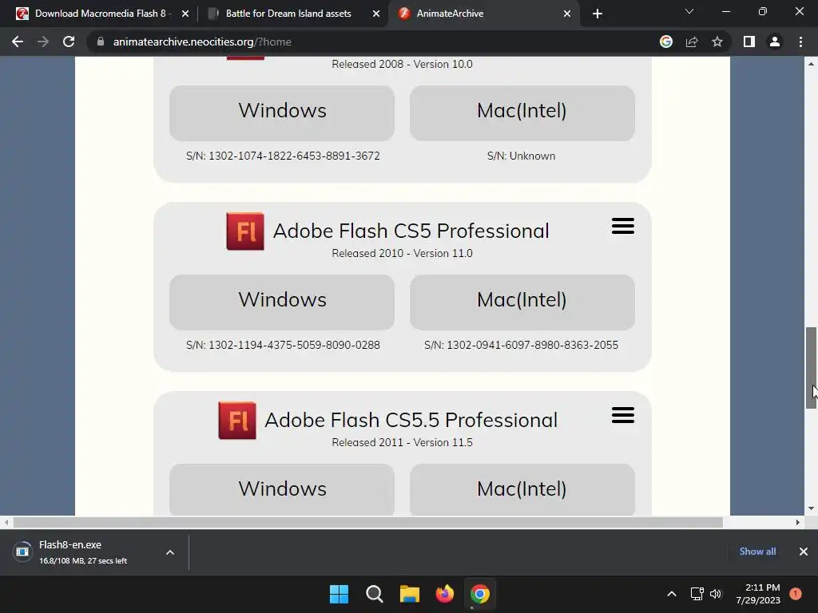Select serial number 1302-1074-1822-6453-8891-3672
Screen dimensions: 818x613
point(294,156)
